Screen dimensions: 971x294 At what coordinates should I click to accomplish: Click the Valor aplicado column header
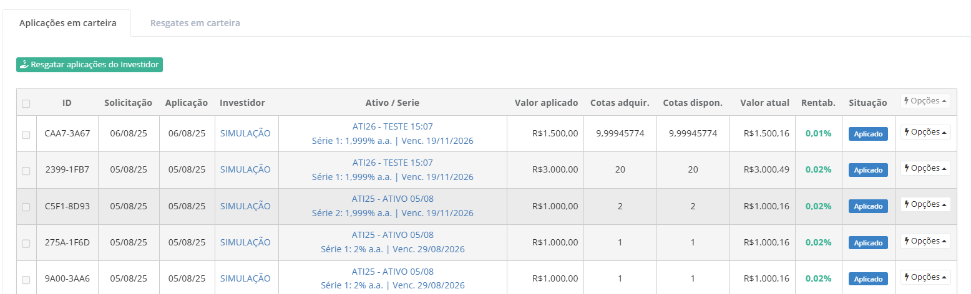point(546,103)
